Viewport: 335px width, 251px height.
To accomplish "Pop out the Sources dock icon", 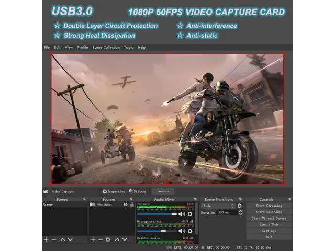I will click(x=131, y=199).
